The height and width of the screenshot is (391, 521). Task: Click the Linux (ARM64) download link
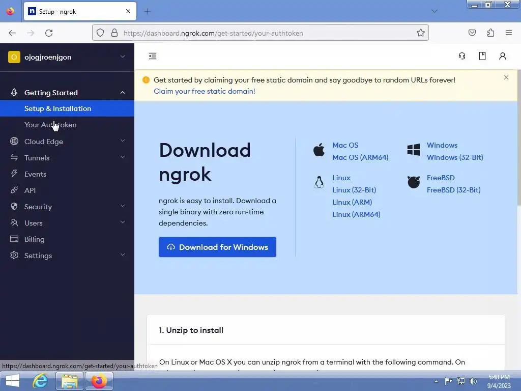(356, 214)
